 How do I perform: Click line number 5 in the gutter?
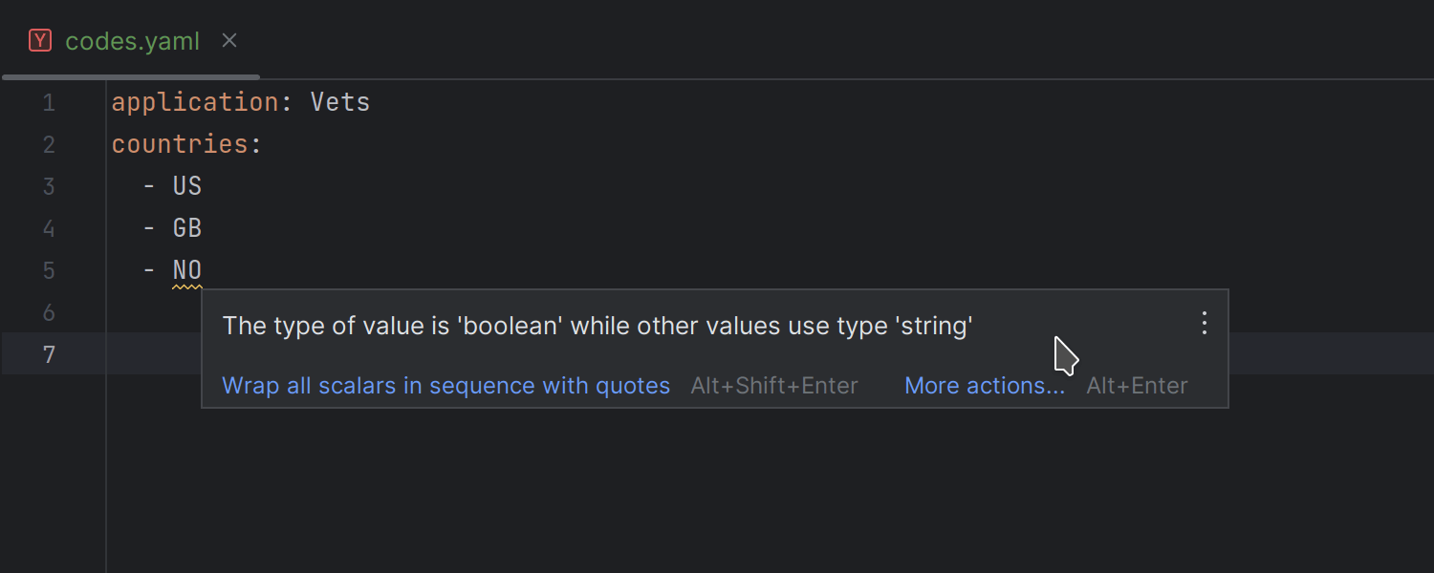[49, 270]
